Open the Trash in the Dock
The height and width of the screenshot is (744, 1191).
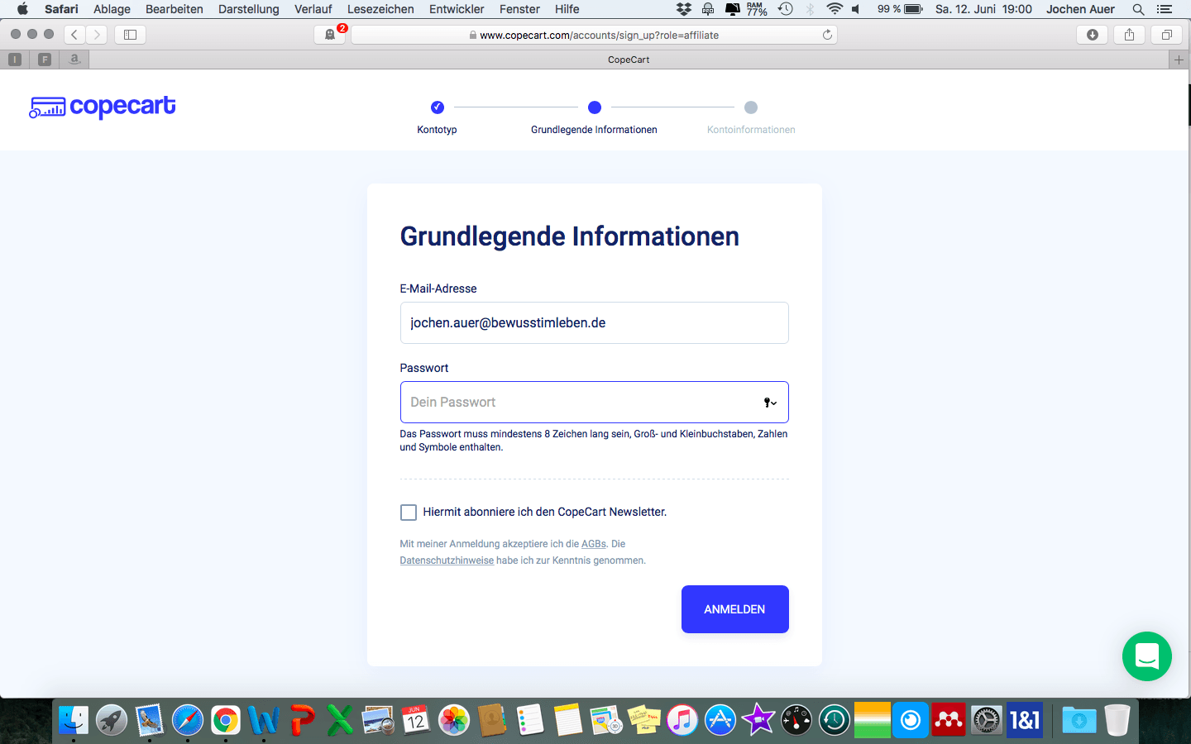click(1117, 720)
